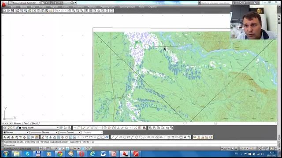Click the Plot printer icon in Standard toolbar
Image resolution: width=282 pixels, height=158 pixels.
tap(18, 11)
